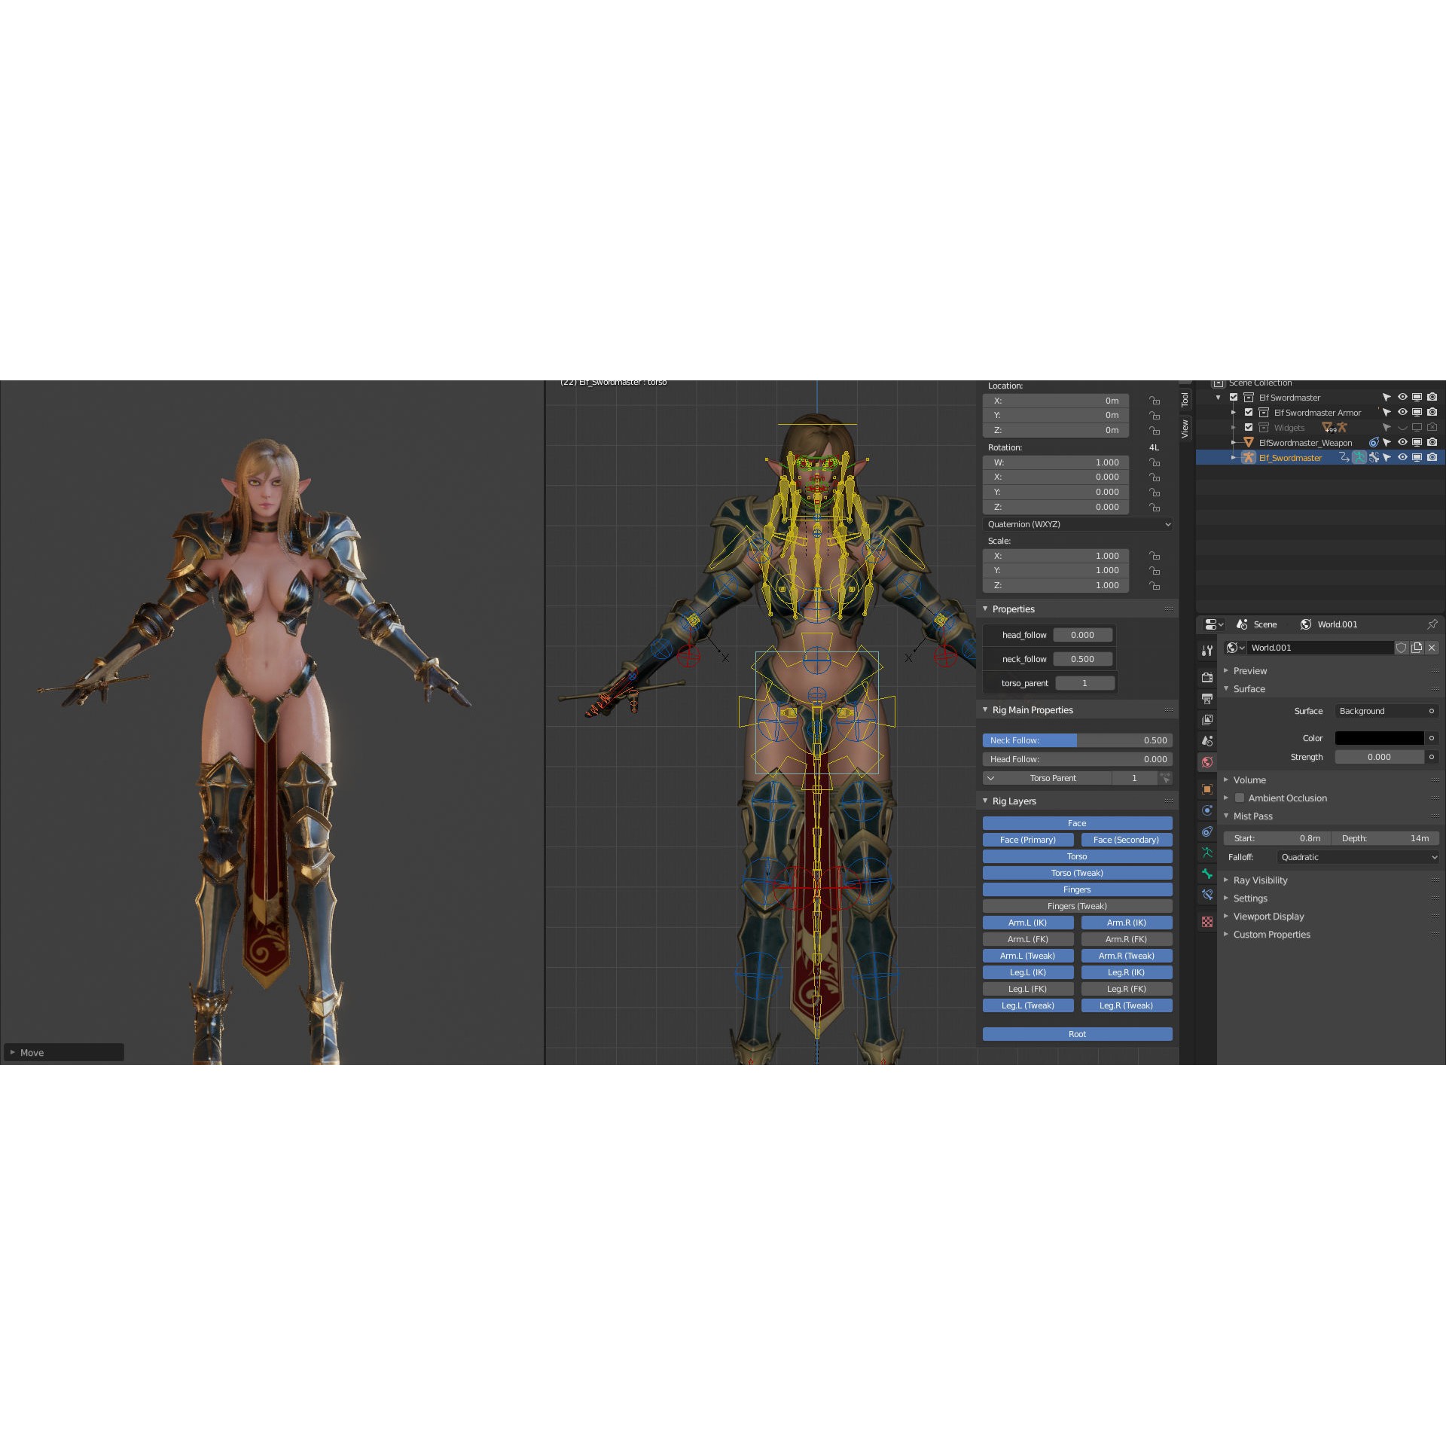
Task: Open the Quaternion (WXYZ) rotation mode dropdown
Action: coord(1078,524)
